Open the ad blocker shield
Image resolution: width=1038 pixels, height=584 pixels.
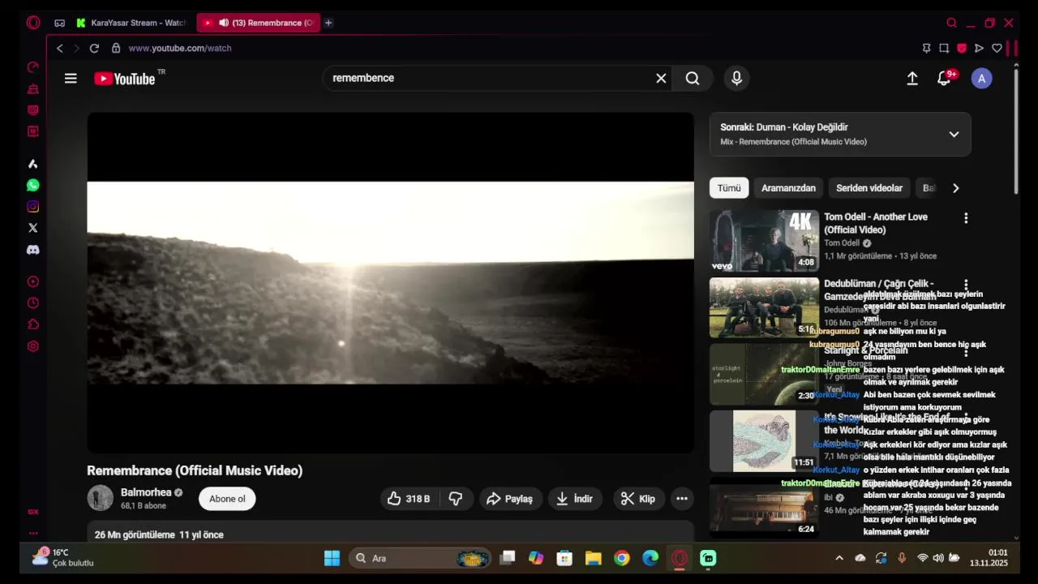[x=962, y=49]
